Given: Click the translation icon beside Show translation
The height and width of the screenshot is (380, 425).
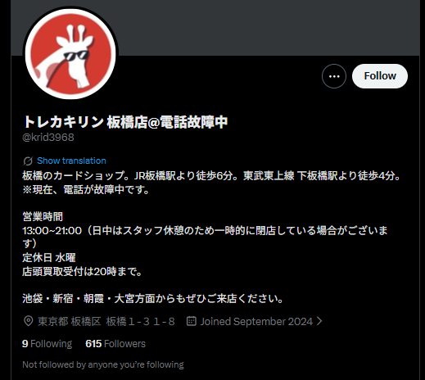Looking at the screenshot, I should (28, 161).
